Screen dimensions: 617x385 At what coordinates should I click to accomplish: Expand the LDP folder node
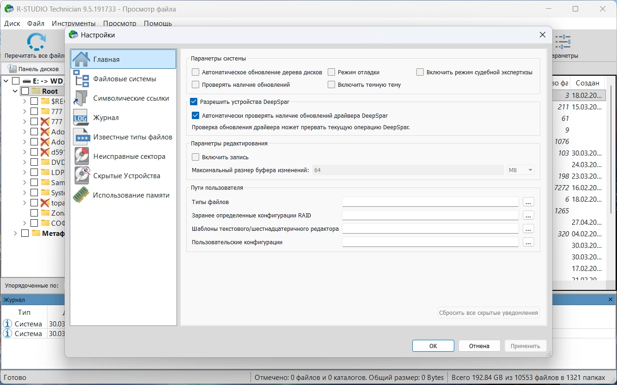tap(24, 172)
